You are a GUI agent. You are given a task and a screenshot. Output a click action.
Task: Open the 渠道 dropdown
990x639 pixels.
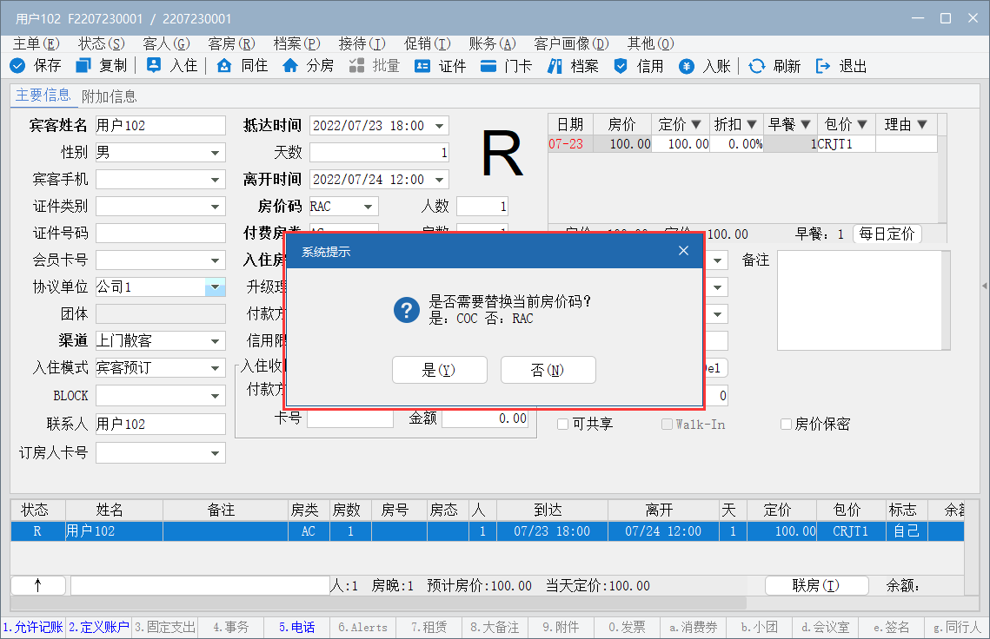[x=216, y=340]
